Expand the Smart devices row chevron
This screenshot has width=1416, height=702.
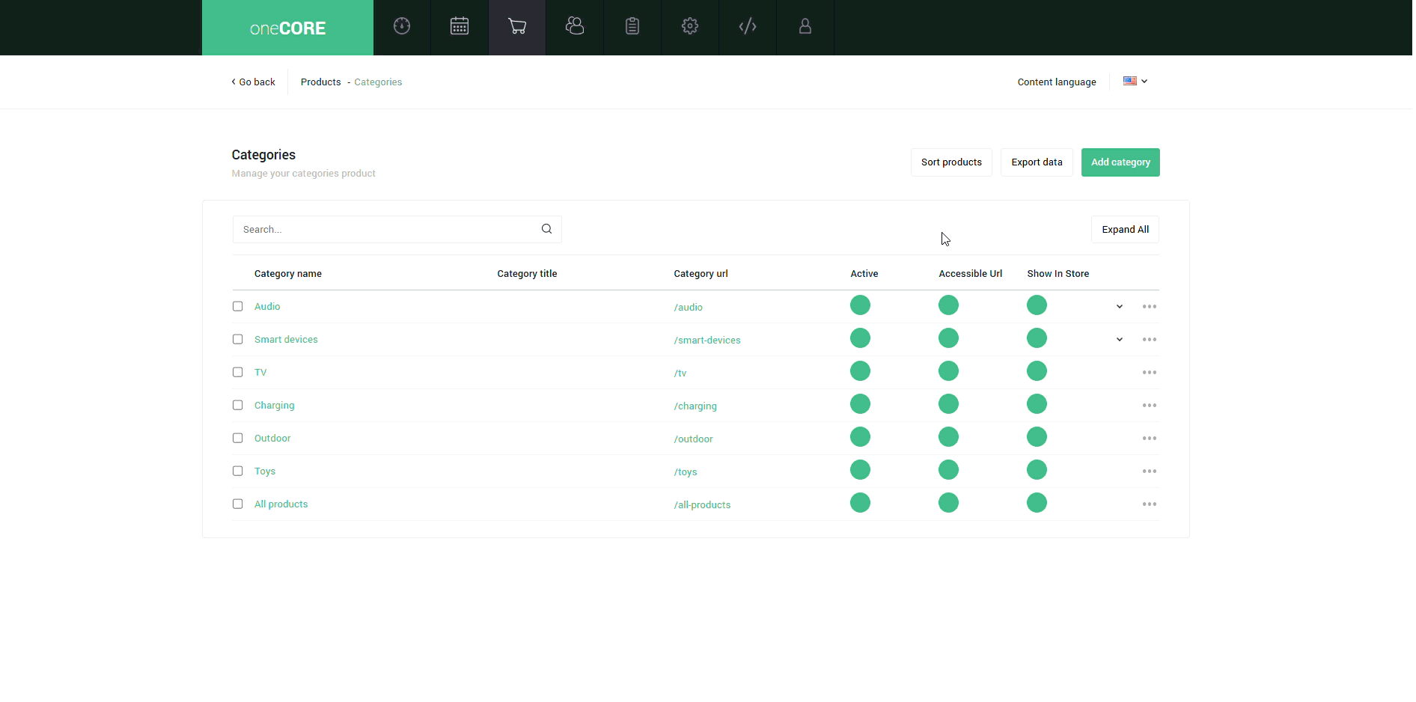(1120, 340)
